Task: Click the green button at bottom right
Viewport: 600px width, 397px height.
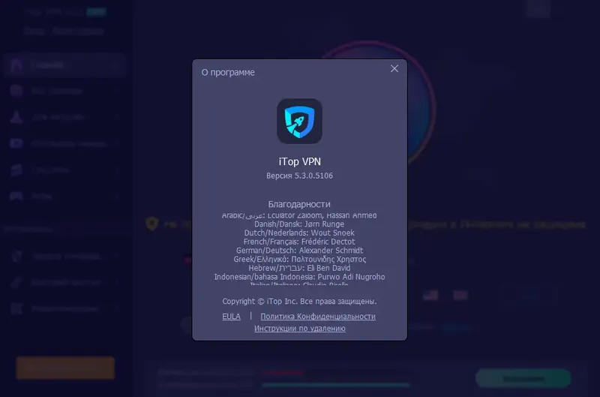Action: 523,378
